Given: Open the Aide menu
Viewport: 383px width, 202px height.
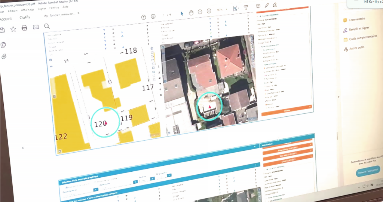Looking at the screenshot, I should 65,7.
